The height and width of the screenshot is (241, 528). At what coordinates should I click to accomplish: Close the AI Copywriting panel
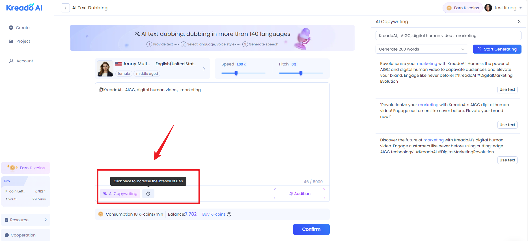point(519,21)
